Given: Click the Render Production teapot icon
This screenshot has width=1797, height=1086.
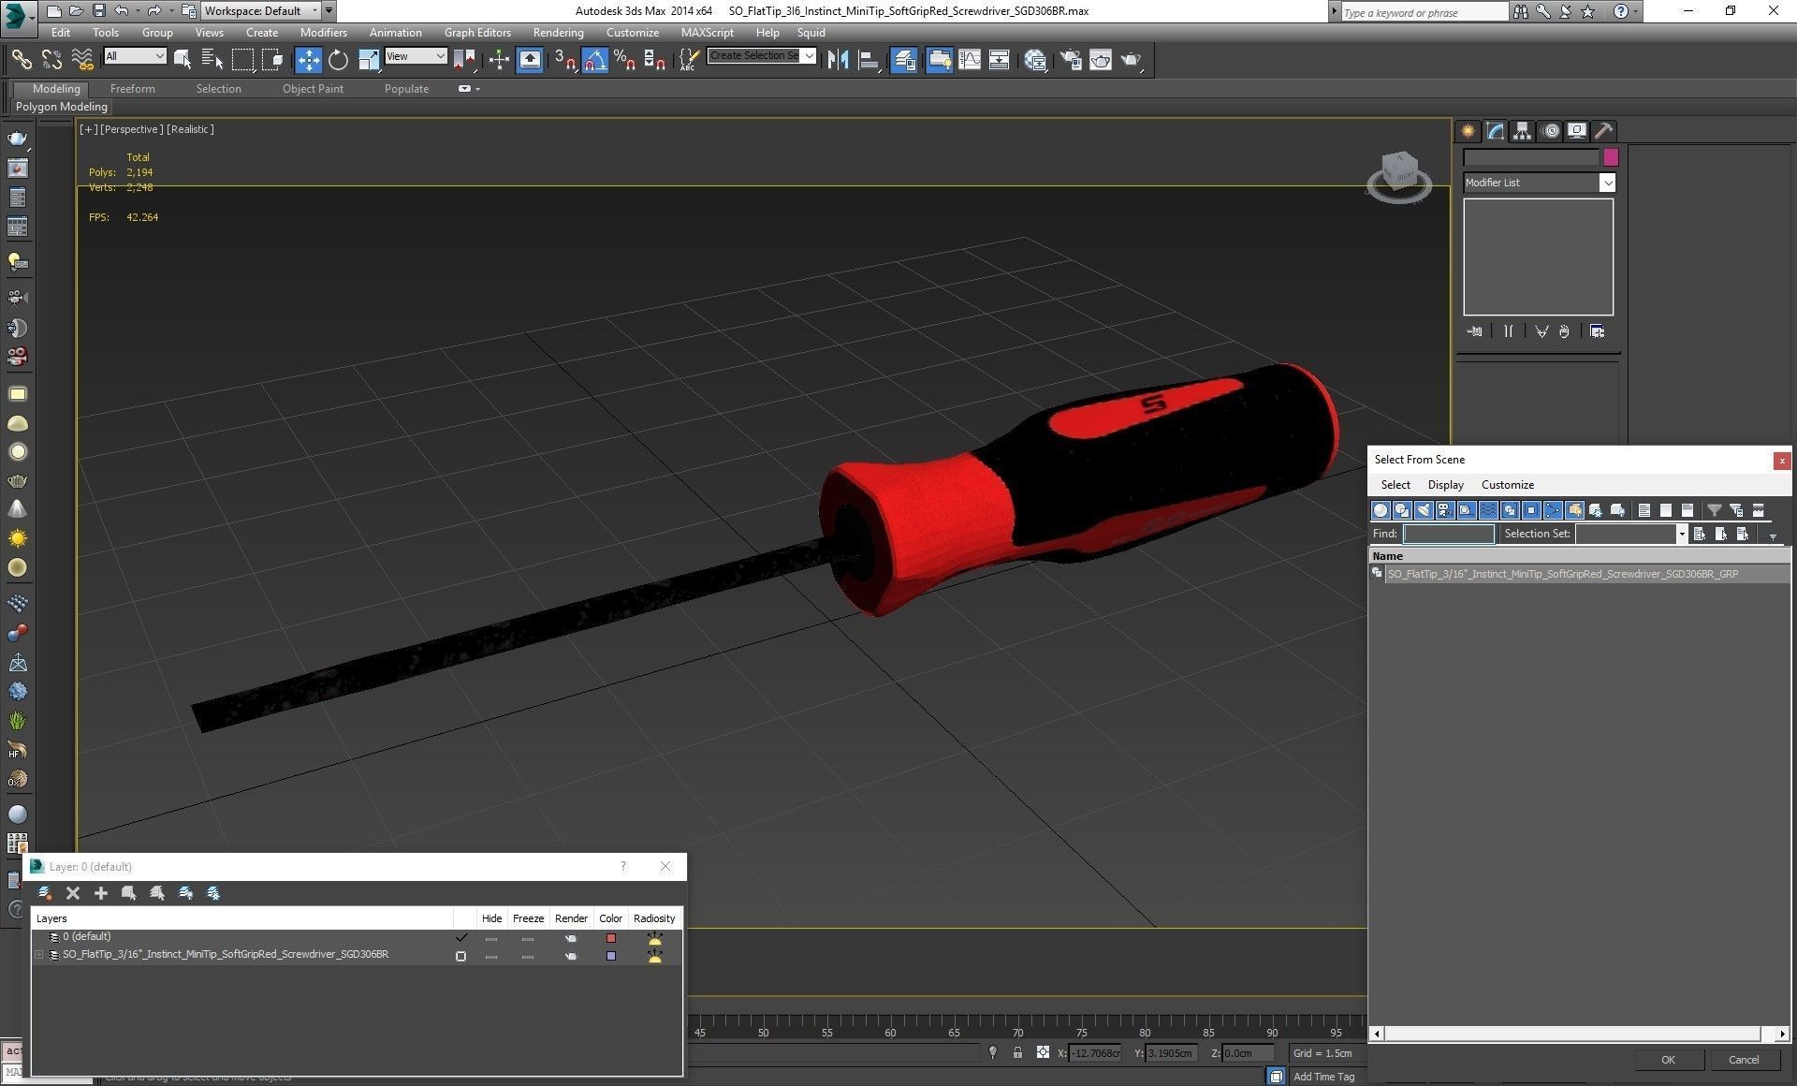Looking at the screenshot, I should pos(1132,60).
